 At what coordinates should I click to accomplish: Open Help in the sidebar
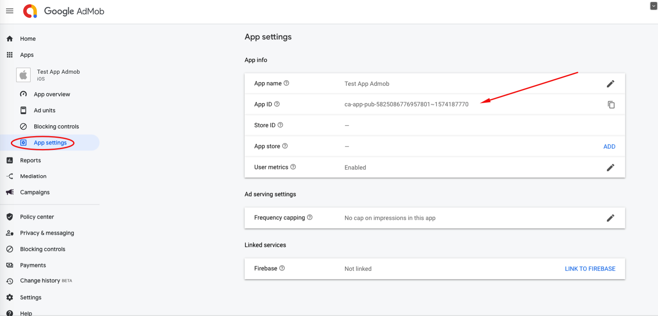click(26, 313)
